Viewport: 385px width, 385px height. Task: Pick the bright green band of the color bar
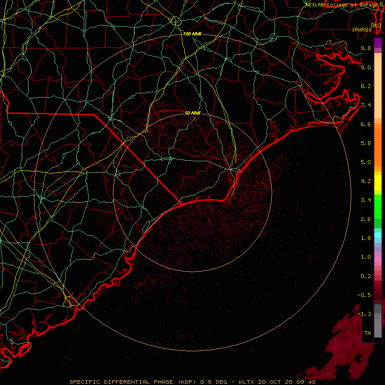coord(378,207)
